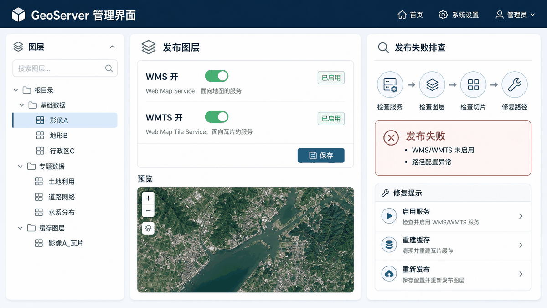Open 重建缓存 via its right chevron

click(521, 245)
